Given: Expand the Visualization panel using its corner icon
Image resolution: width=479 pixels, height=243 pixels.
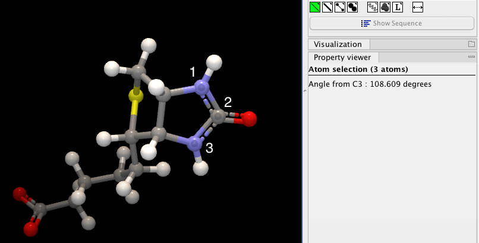Looking at the screenshot, I should (x=471, y=45).
